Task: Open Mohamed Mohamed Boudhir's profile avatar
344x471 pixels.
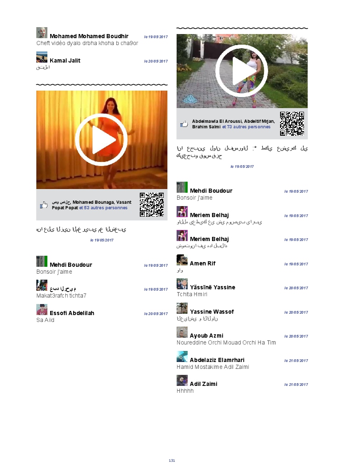Action: 42,33
